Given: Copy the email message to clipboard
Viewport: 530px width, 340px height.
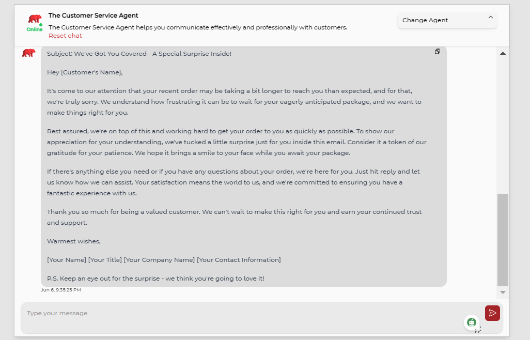Looking at the screenshot, I should point(438,52).
